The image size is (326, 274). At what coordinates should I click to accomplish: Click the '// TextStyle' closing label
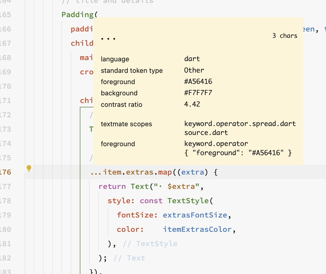(150, 244)
